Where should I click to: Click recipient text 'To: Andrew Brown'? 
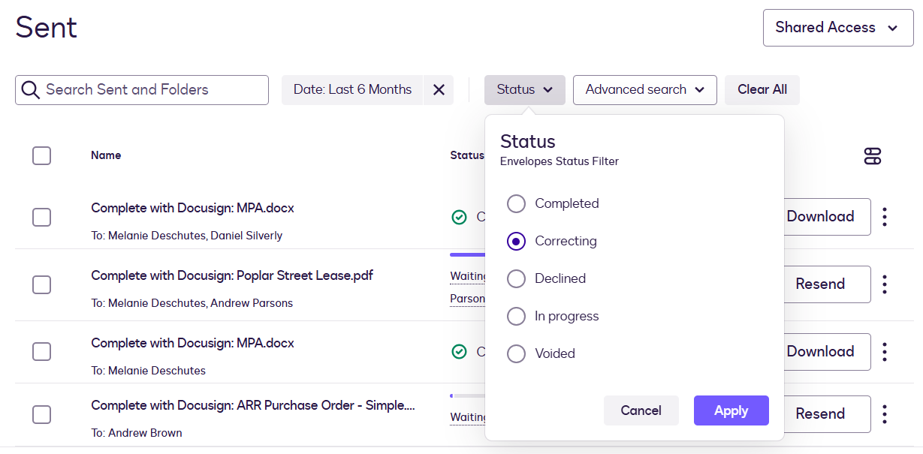(137, 433)
